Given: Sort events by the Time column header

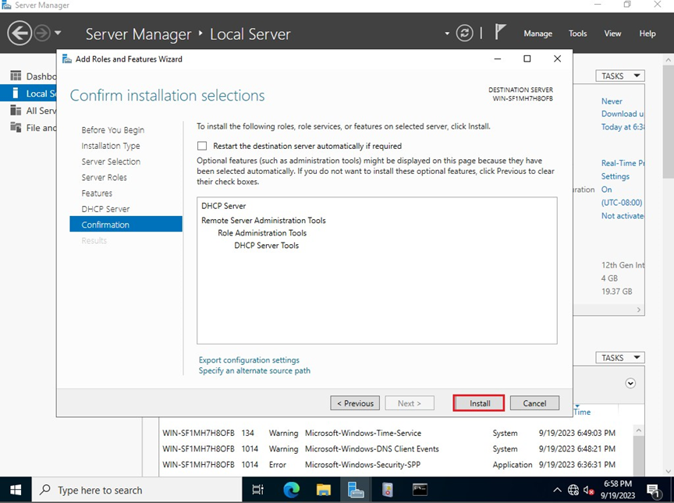Looking at the screenshot, I should click(582, 412).
